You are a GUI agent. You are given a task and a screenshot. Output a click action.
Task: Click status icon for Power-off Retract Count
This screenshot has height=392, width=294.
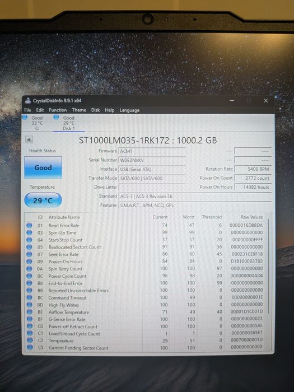pyautogui.click(x=30, y=326)
